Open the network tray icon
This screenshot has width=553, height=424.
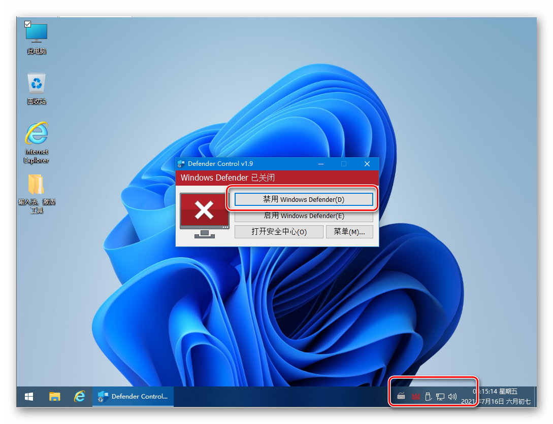440,397
